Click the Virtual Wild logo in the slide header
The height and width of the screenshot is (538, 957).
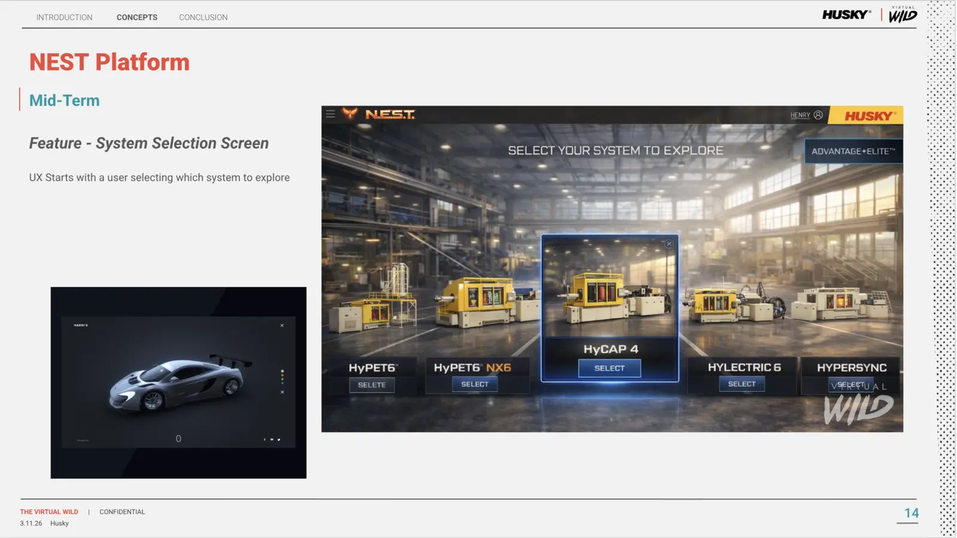coord(903,15)
